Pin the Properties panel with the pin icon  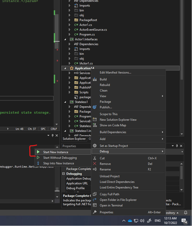177,146
